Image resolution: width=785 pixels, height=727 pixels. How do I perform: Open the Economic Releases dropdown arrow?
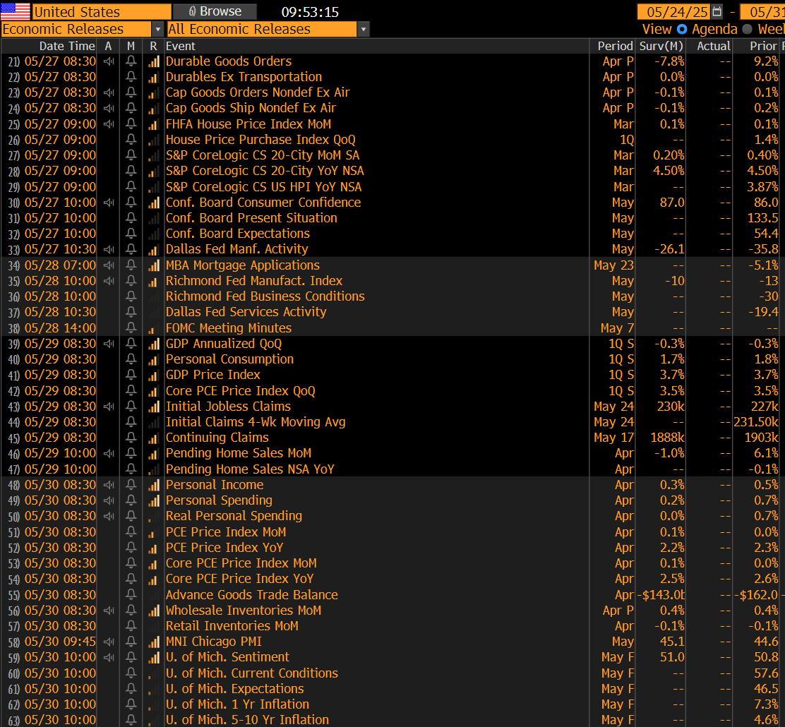pos(157,30)
